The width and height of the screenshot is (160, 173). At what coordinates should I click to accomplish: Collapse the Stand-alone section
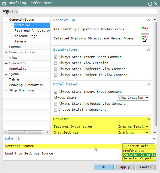[x=149, y=50]
